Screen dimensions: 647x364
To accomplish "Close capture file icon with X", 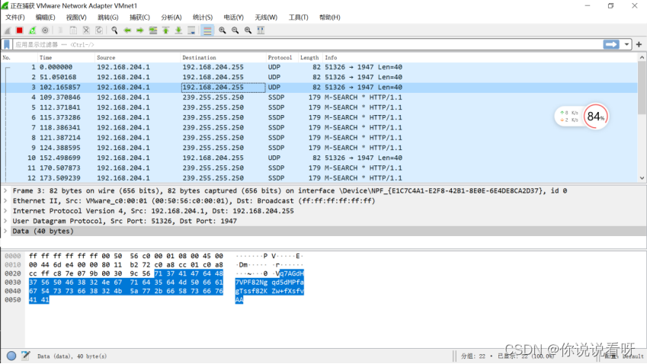I will pyautogui.click(x=86, y=30).
